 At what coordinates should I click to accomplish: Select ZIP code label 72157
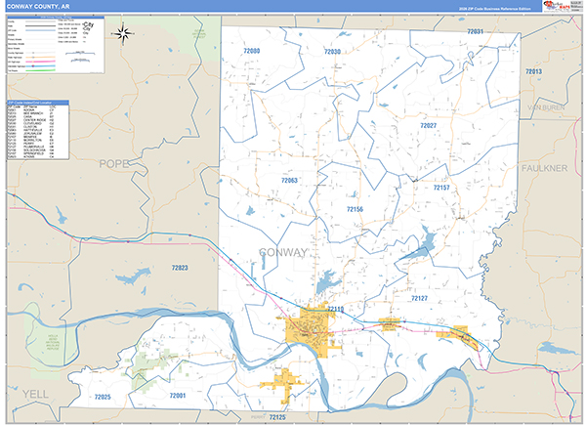(441, 188)
